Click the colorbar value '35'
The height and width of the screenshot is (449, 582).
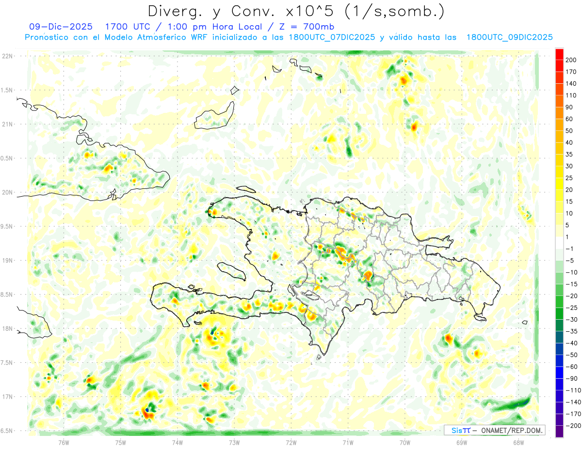click(x=570, y=155)
